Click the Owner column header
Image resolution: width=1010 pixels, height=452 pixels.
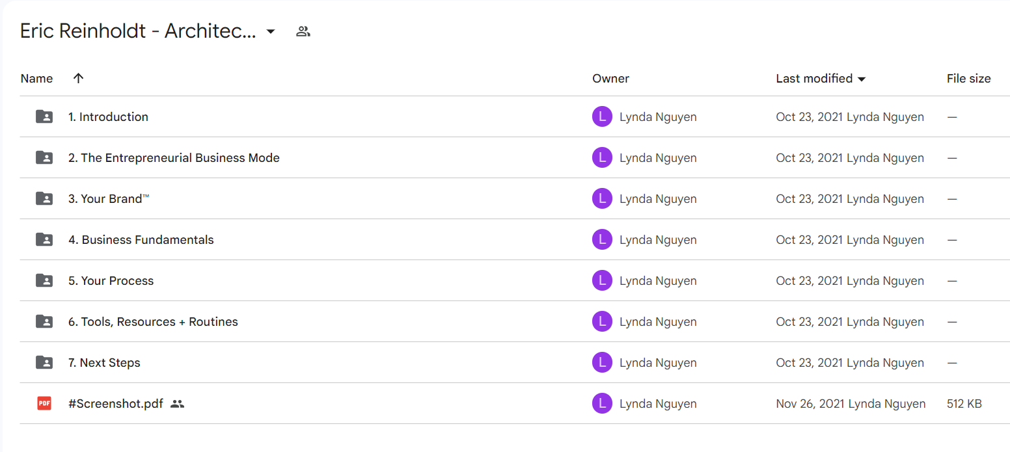610,79
